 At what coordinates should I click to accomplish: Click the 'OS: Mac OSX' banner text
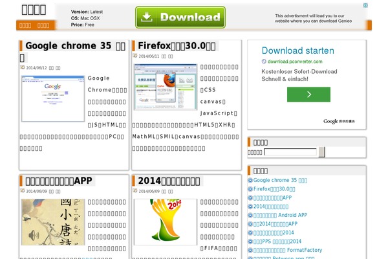click(85, 18)
